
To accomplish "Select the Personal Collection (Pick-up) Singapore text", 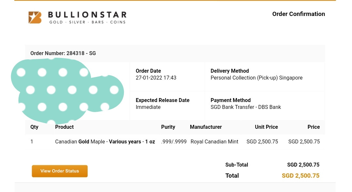I will pyautogui.click(x=257, y=78).
